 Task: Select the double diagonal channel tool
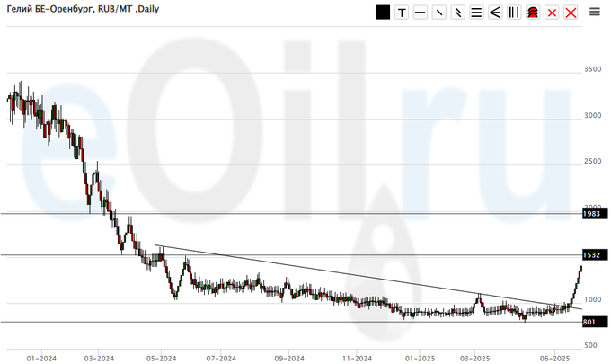click(x=457, y=13)
